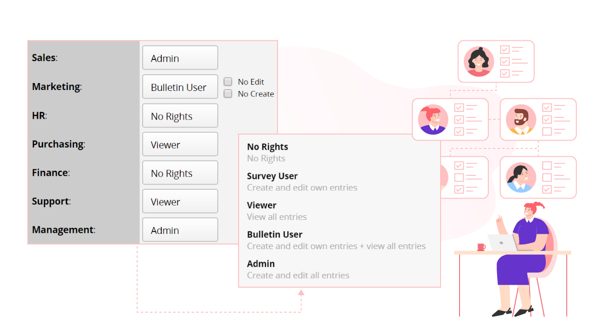Click the red-haired woman avatar in purple
593x334 pixels.
click(x=433, y=120)
